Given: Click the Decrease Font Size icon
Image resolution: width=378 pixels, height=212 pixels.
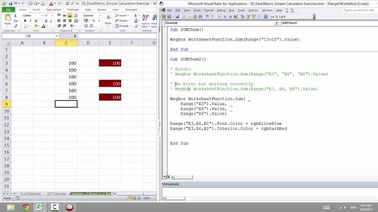Looking at the screenshot, I should pyautogui.click(x=51, y=21).
